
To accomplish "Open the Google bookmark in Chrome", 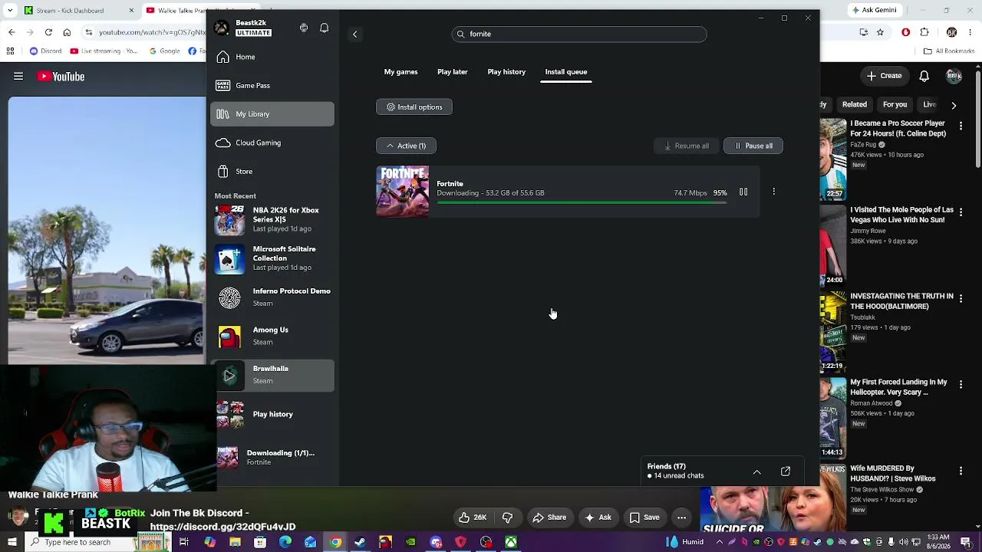I will tap(164, 51).
